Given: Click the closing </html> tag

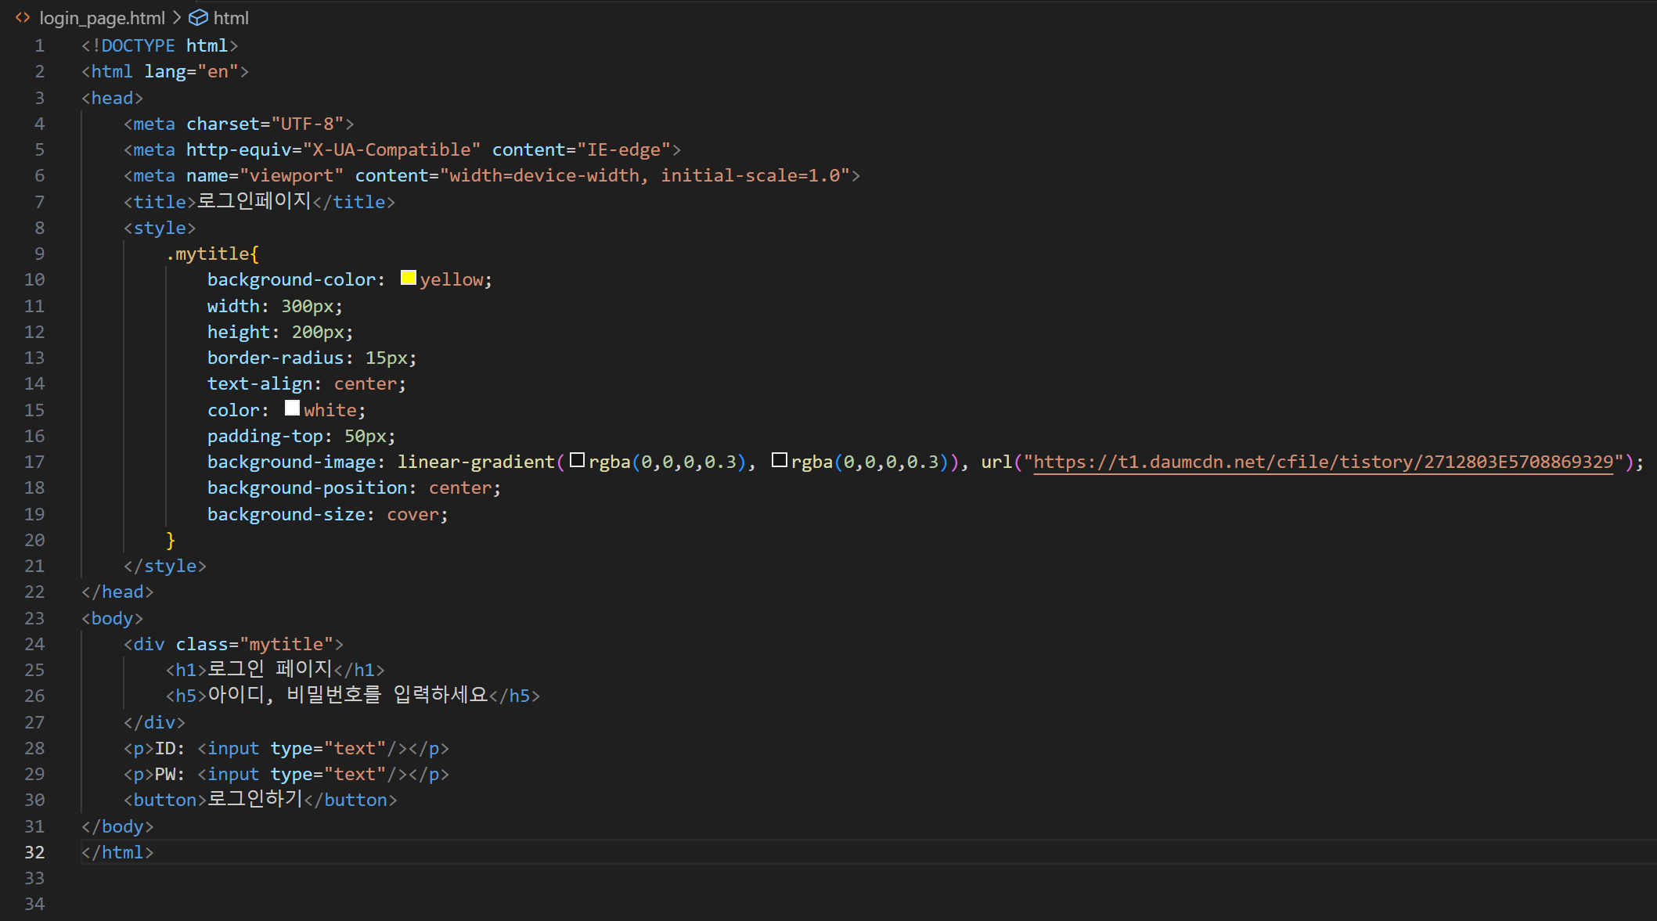Looking at the screenshot, I should click(117, 852).
